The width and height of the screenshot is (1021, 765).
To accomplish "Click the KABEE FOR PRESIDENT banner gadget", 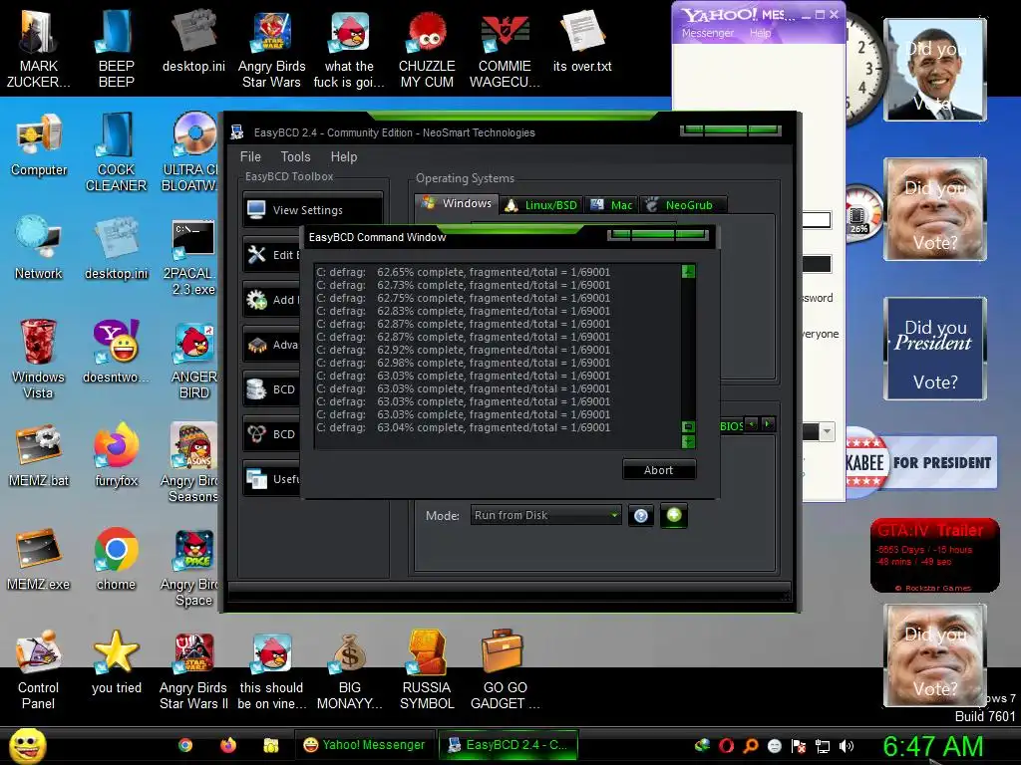I will [921, 462].
